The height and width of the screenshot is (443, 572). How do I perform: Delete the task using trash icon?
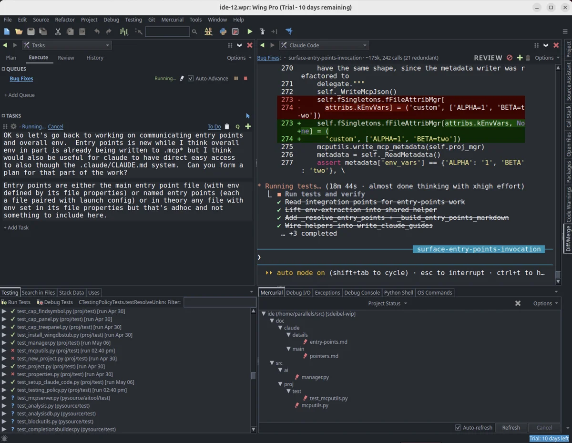click(227, 126)
